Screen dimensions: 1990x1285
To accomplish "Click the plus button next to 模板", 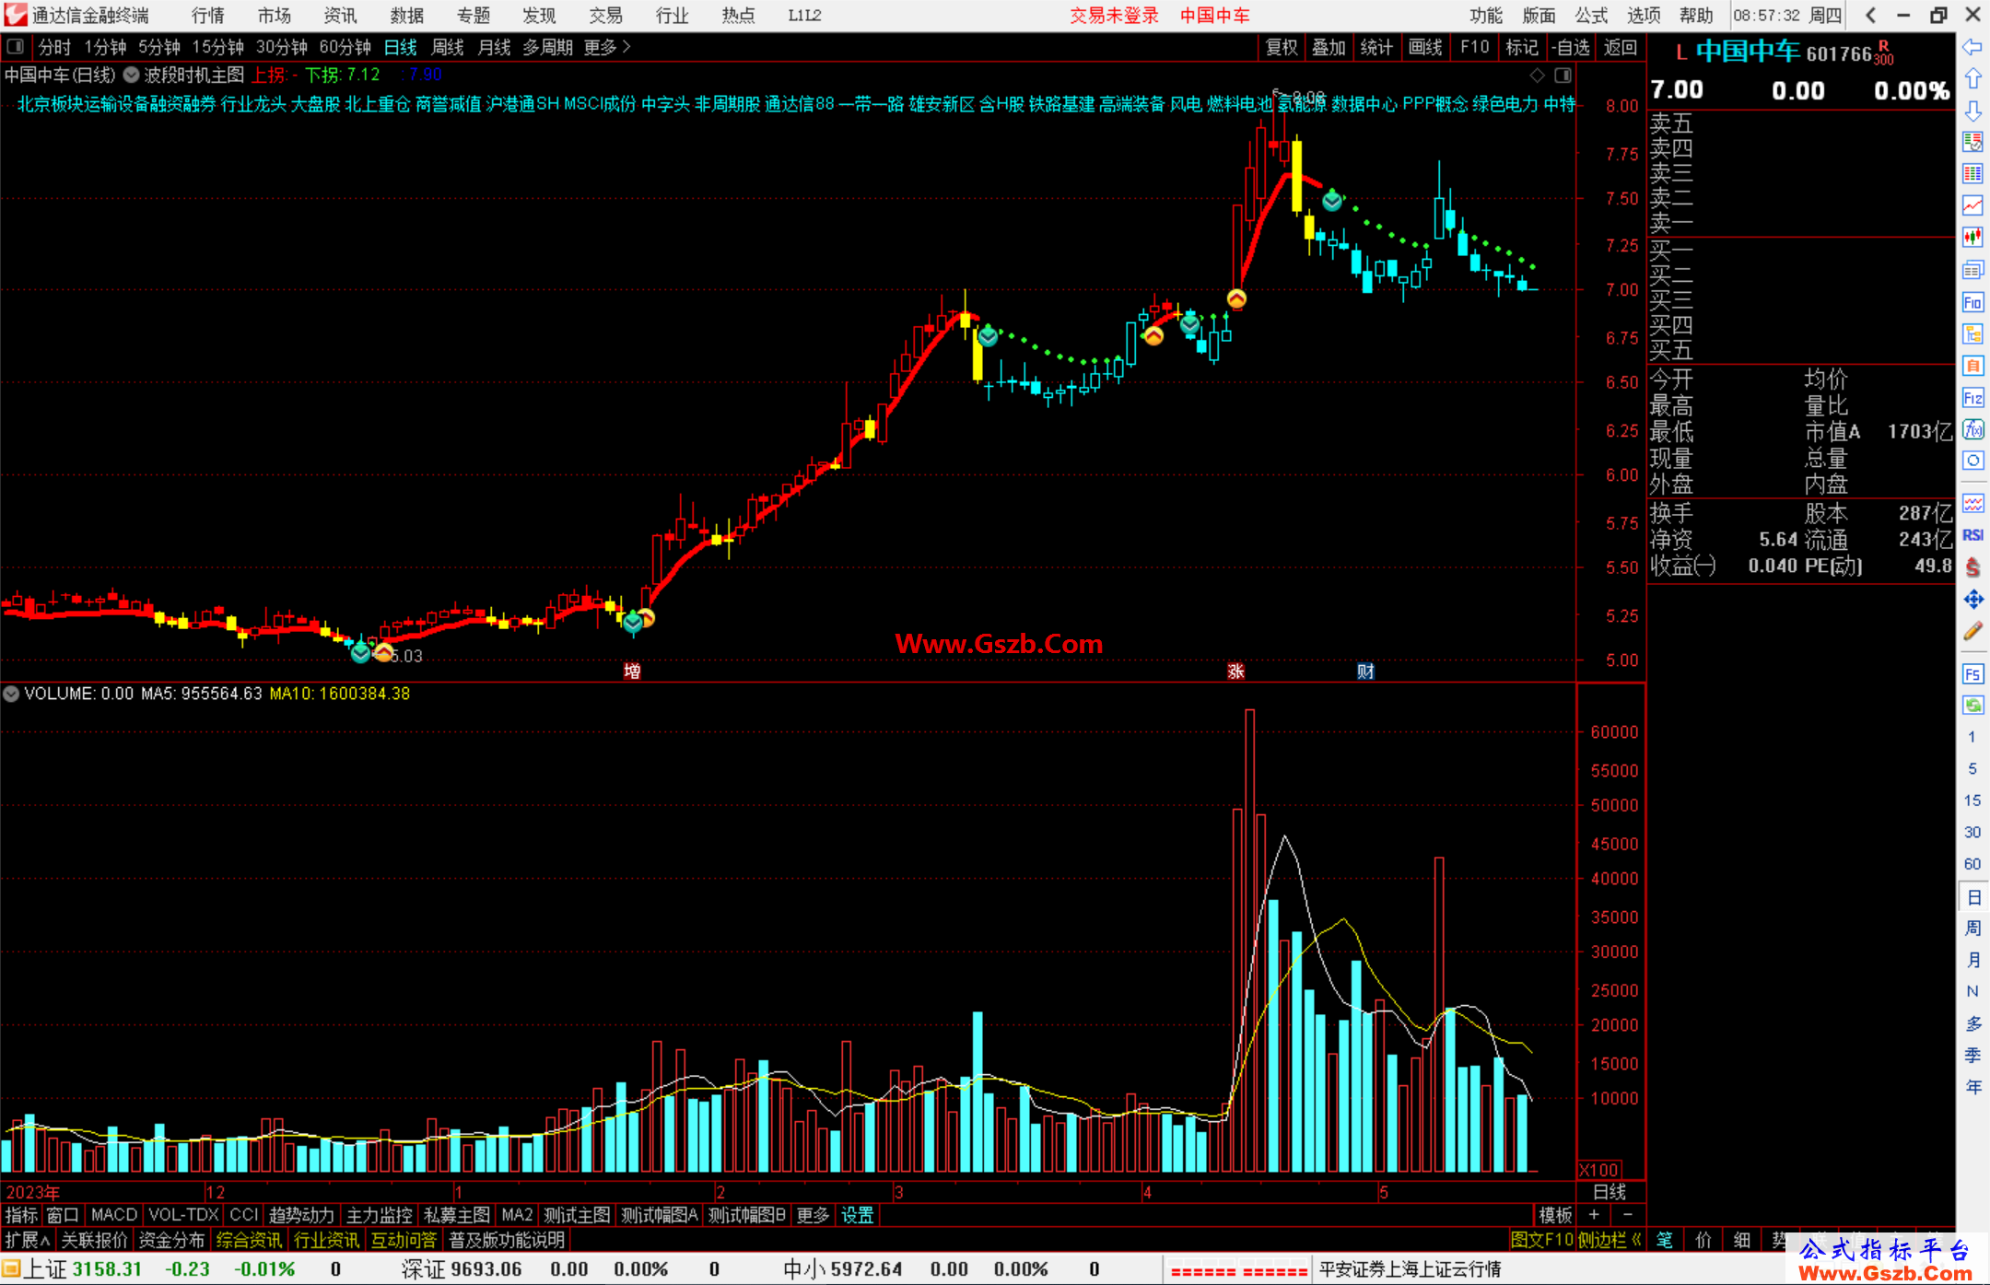I will click(1595, 1215).
